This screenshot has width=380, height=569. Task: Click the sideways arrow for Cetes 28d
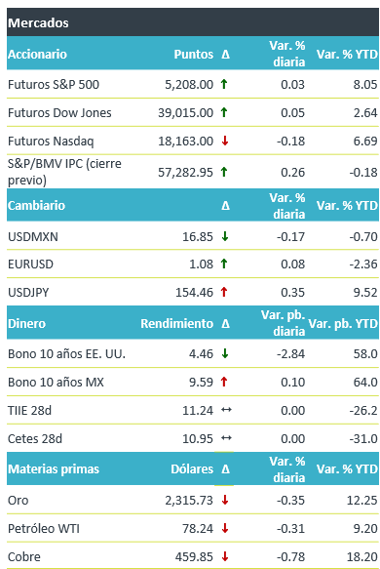(x=226, y=438)
